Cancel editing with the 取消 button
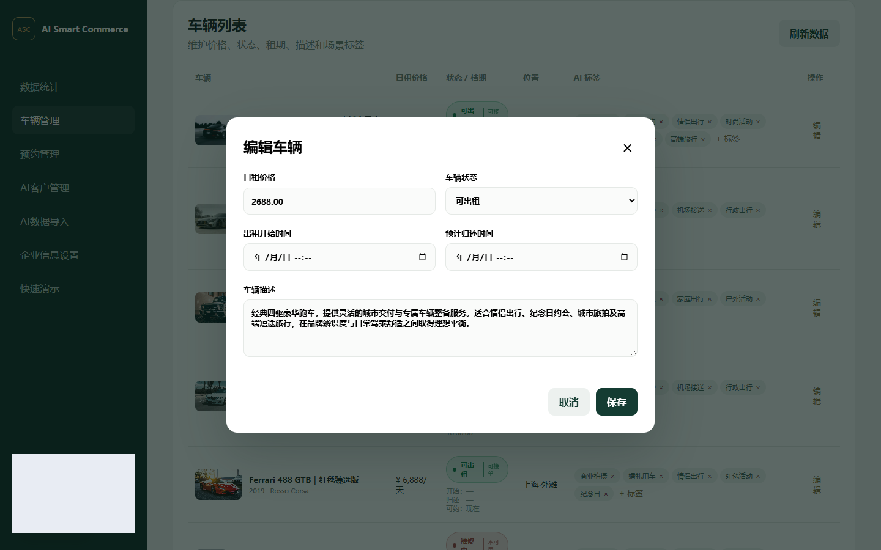The height and width of the screenshot is (550, 881). tap(569, 402)
